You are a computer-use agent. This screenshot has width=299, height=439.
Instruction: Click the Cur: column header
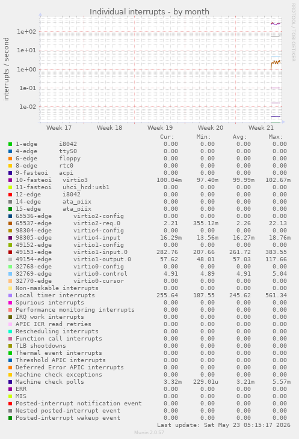tap(167, 137)
